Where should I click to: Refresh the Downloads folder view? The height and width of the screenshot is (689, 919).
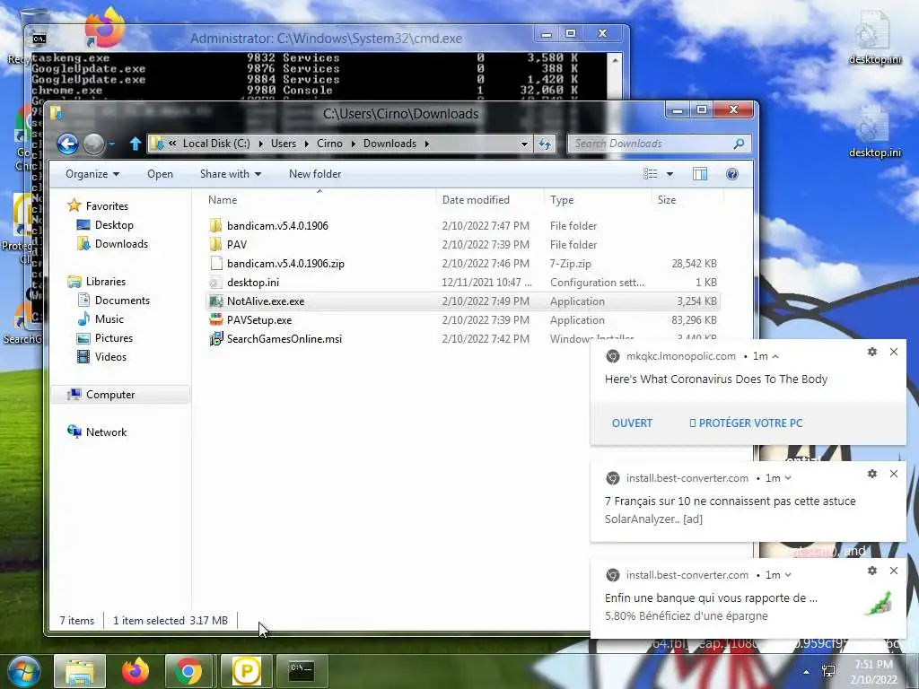pos(545,144)
